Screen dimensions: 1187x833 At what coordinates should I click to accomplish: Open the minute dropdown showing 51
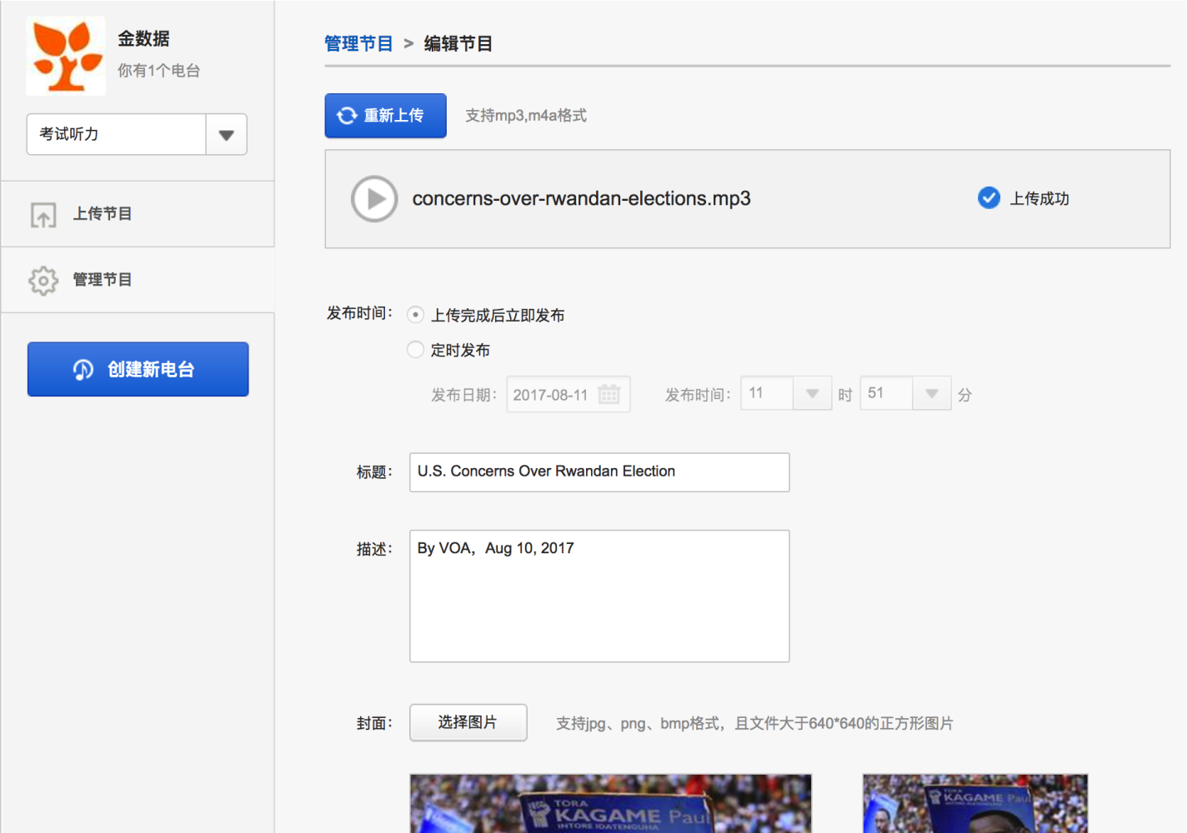pyautogui.click(x=931, y=393)
